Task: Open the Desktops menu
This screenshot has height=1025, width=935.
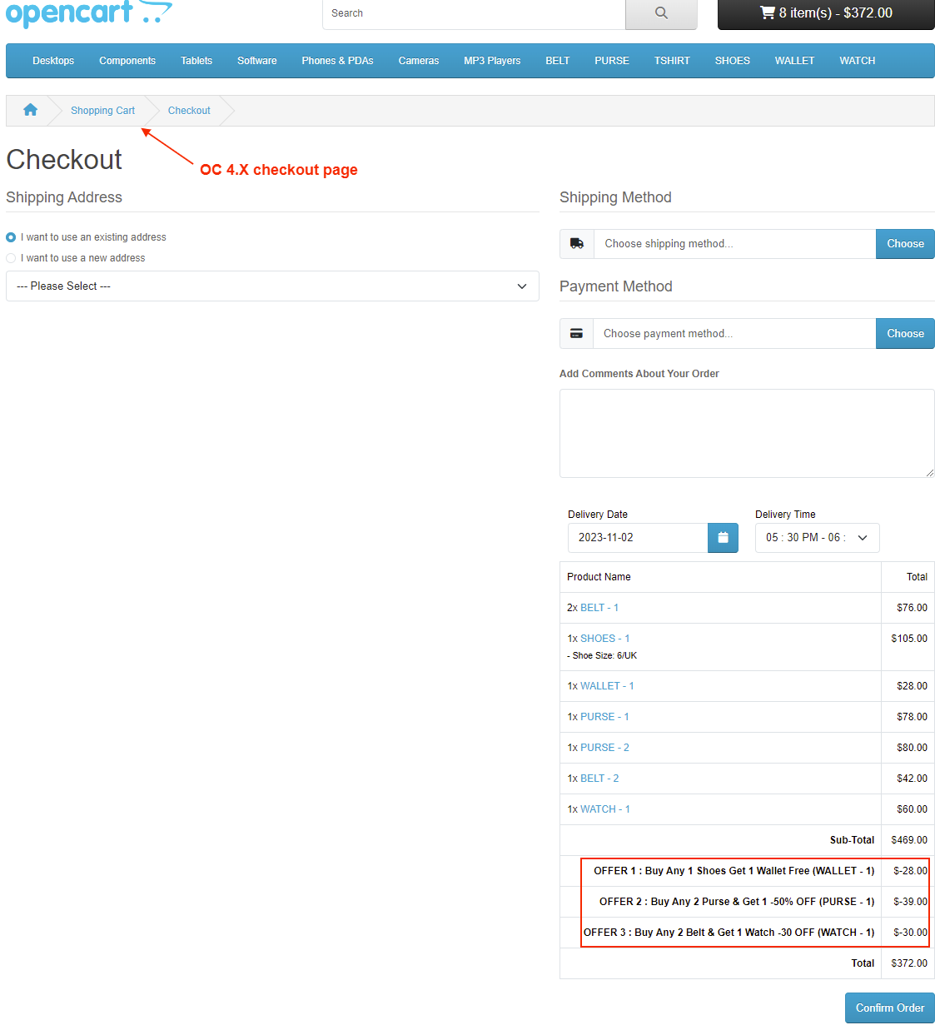Action: coord(53,61)
